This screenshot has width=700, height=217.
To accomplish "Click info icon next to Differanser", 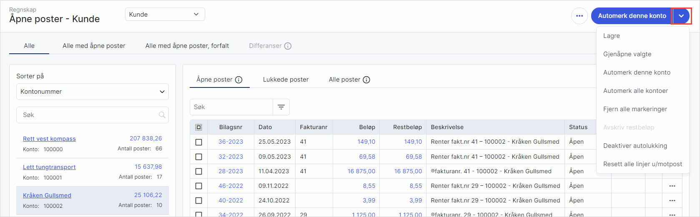I will [288, 46].
